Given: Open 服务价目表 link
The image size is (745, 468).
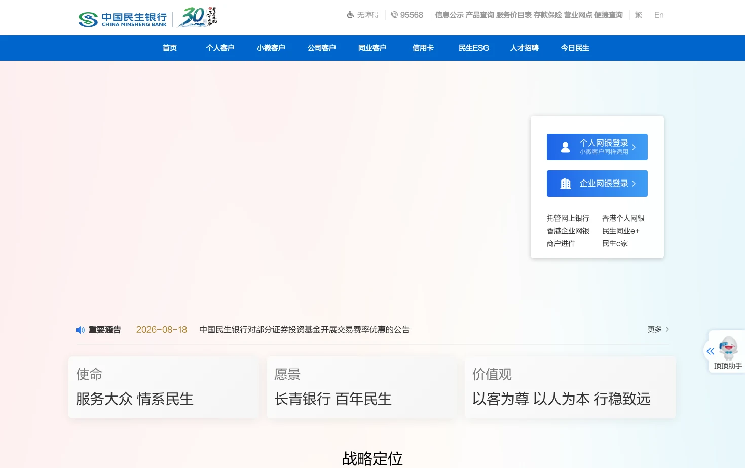Looking at the screenshot, I should 514,15.
